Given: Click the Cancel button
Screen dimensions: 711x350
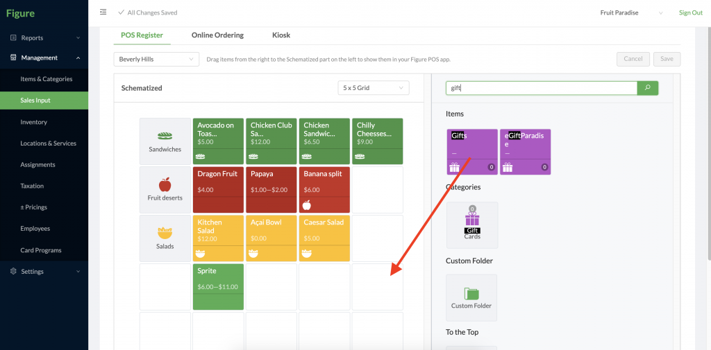Looking at the screenshot, I should (x=633, y=59).
